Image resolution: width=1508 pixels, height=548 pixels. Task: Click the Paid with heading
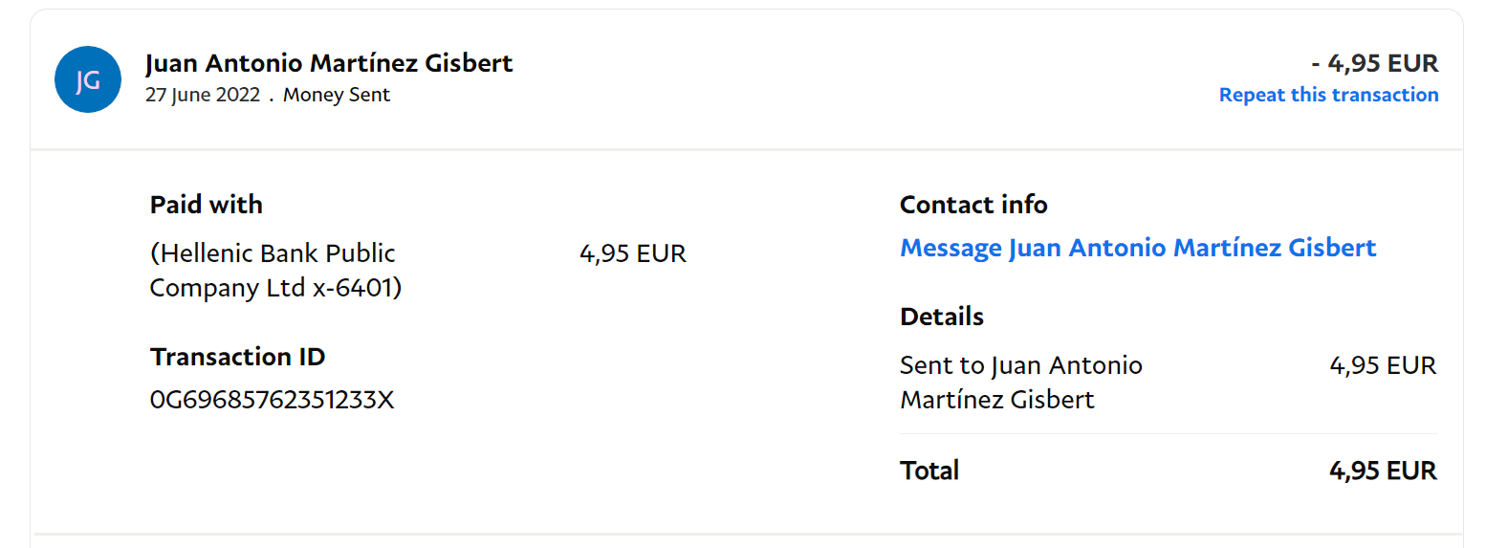tap(207, 205)
